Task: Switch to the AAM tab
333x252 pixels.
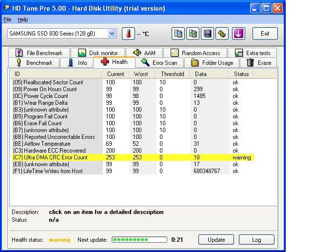Action: (x=144, y=53)
